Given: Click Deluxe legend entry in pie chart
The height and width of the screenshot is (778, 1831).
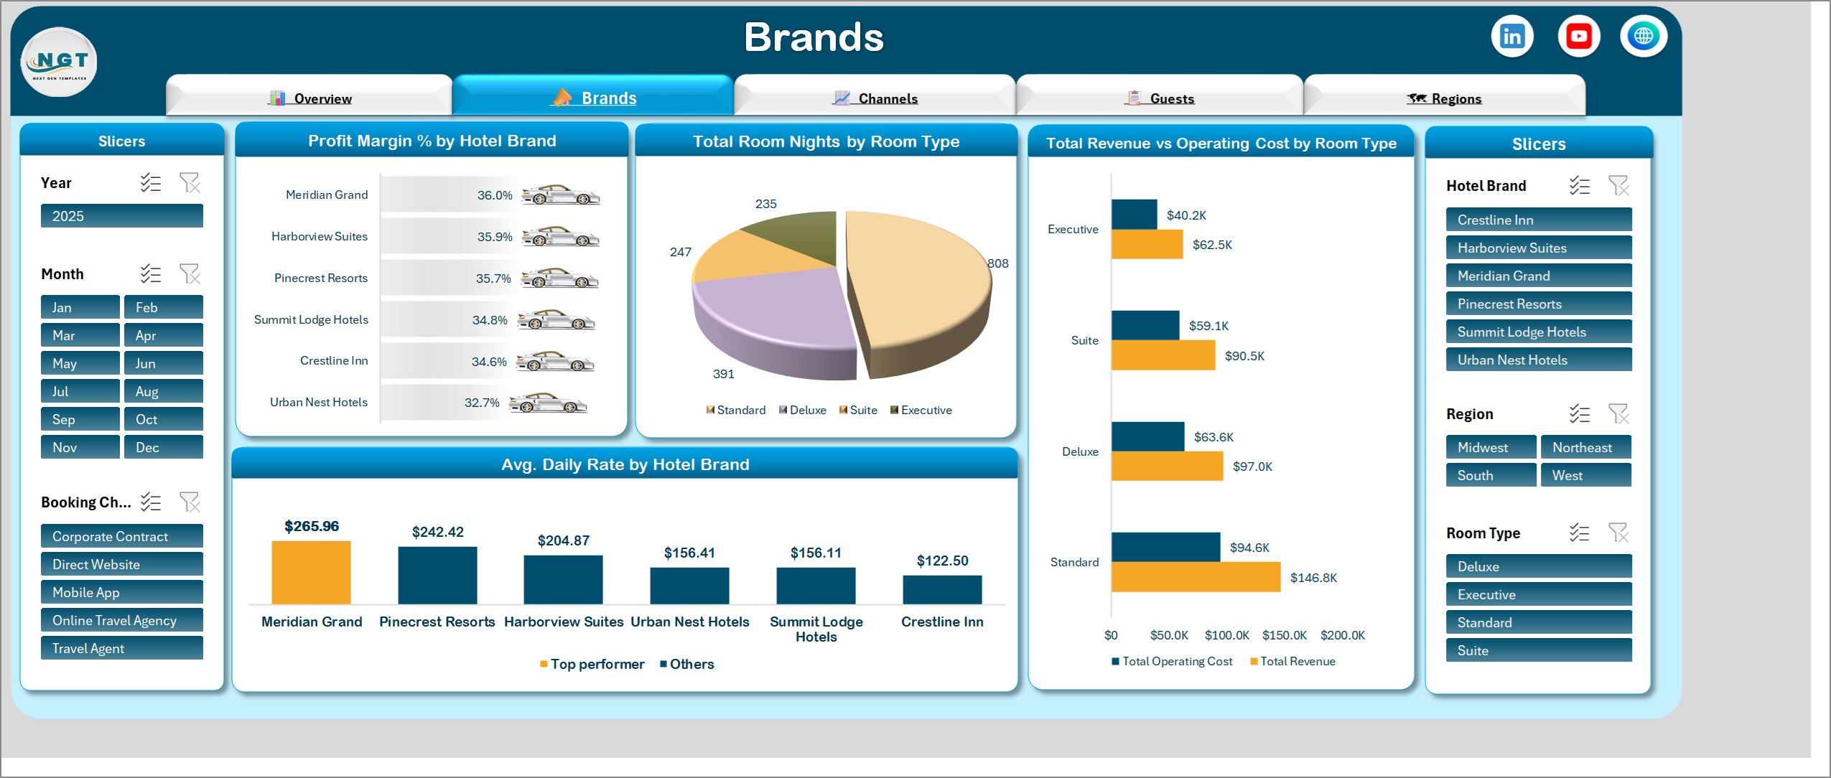Looking at the screenshot, I should tap(803, 410).
